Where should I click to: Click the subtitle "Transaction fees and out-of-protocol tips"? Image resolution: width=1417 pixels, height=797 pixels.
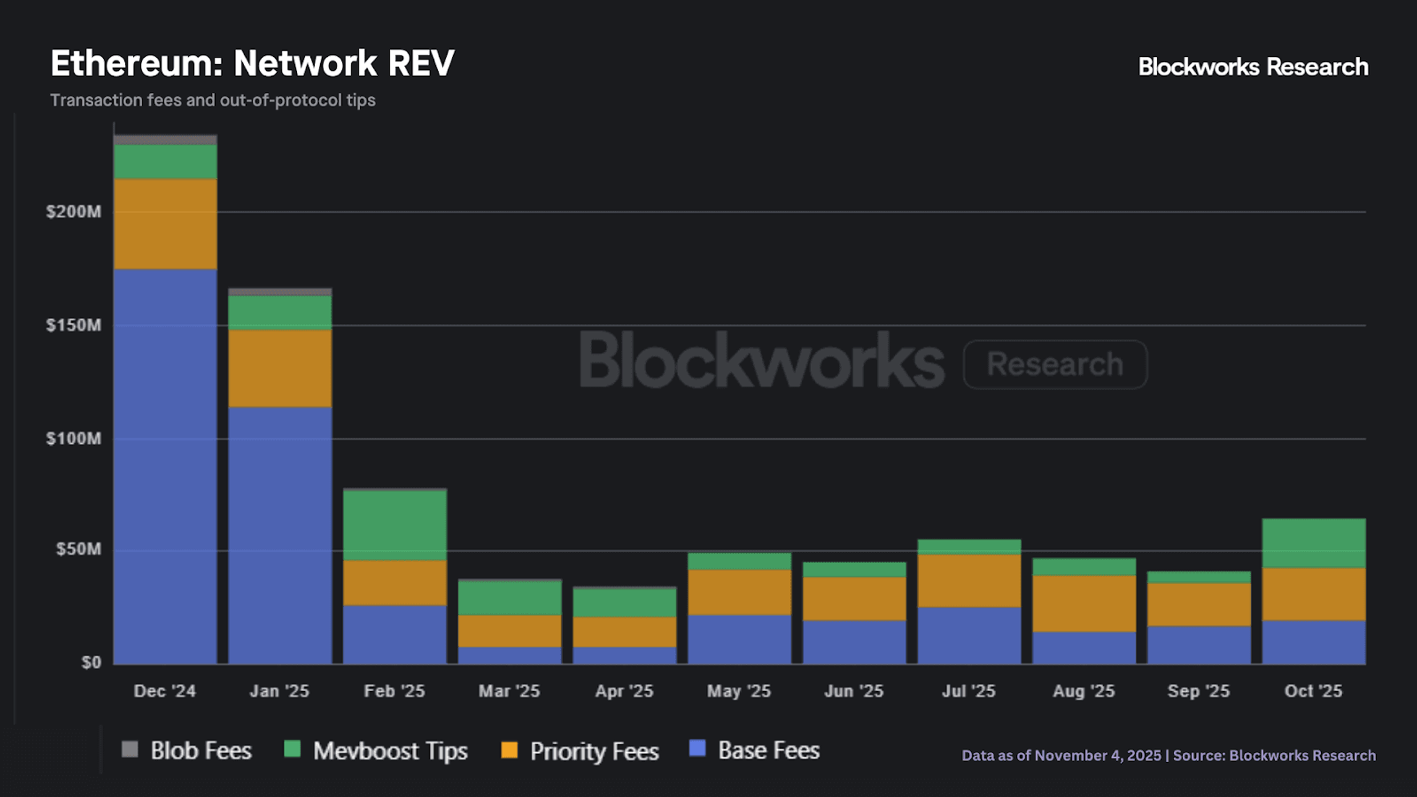(x=213, y=100)
